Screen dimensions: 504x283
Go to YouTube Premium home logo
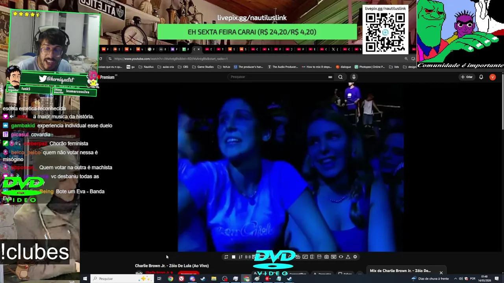107,77
